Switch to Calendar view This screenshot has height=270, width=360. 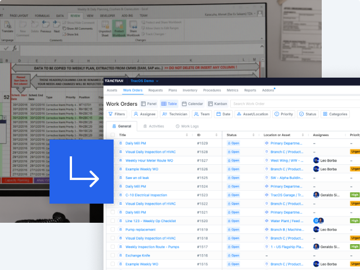192,103
